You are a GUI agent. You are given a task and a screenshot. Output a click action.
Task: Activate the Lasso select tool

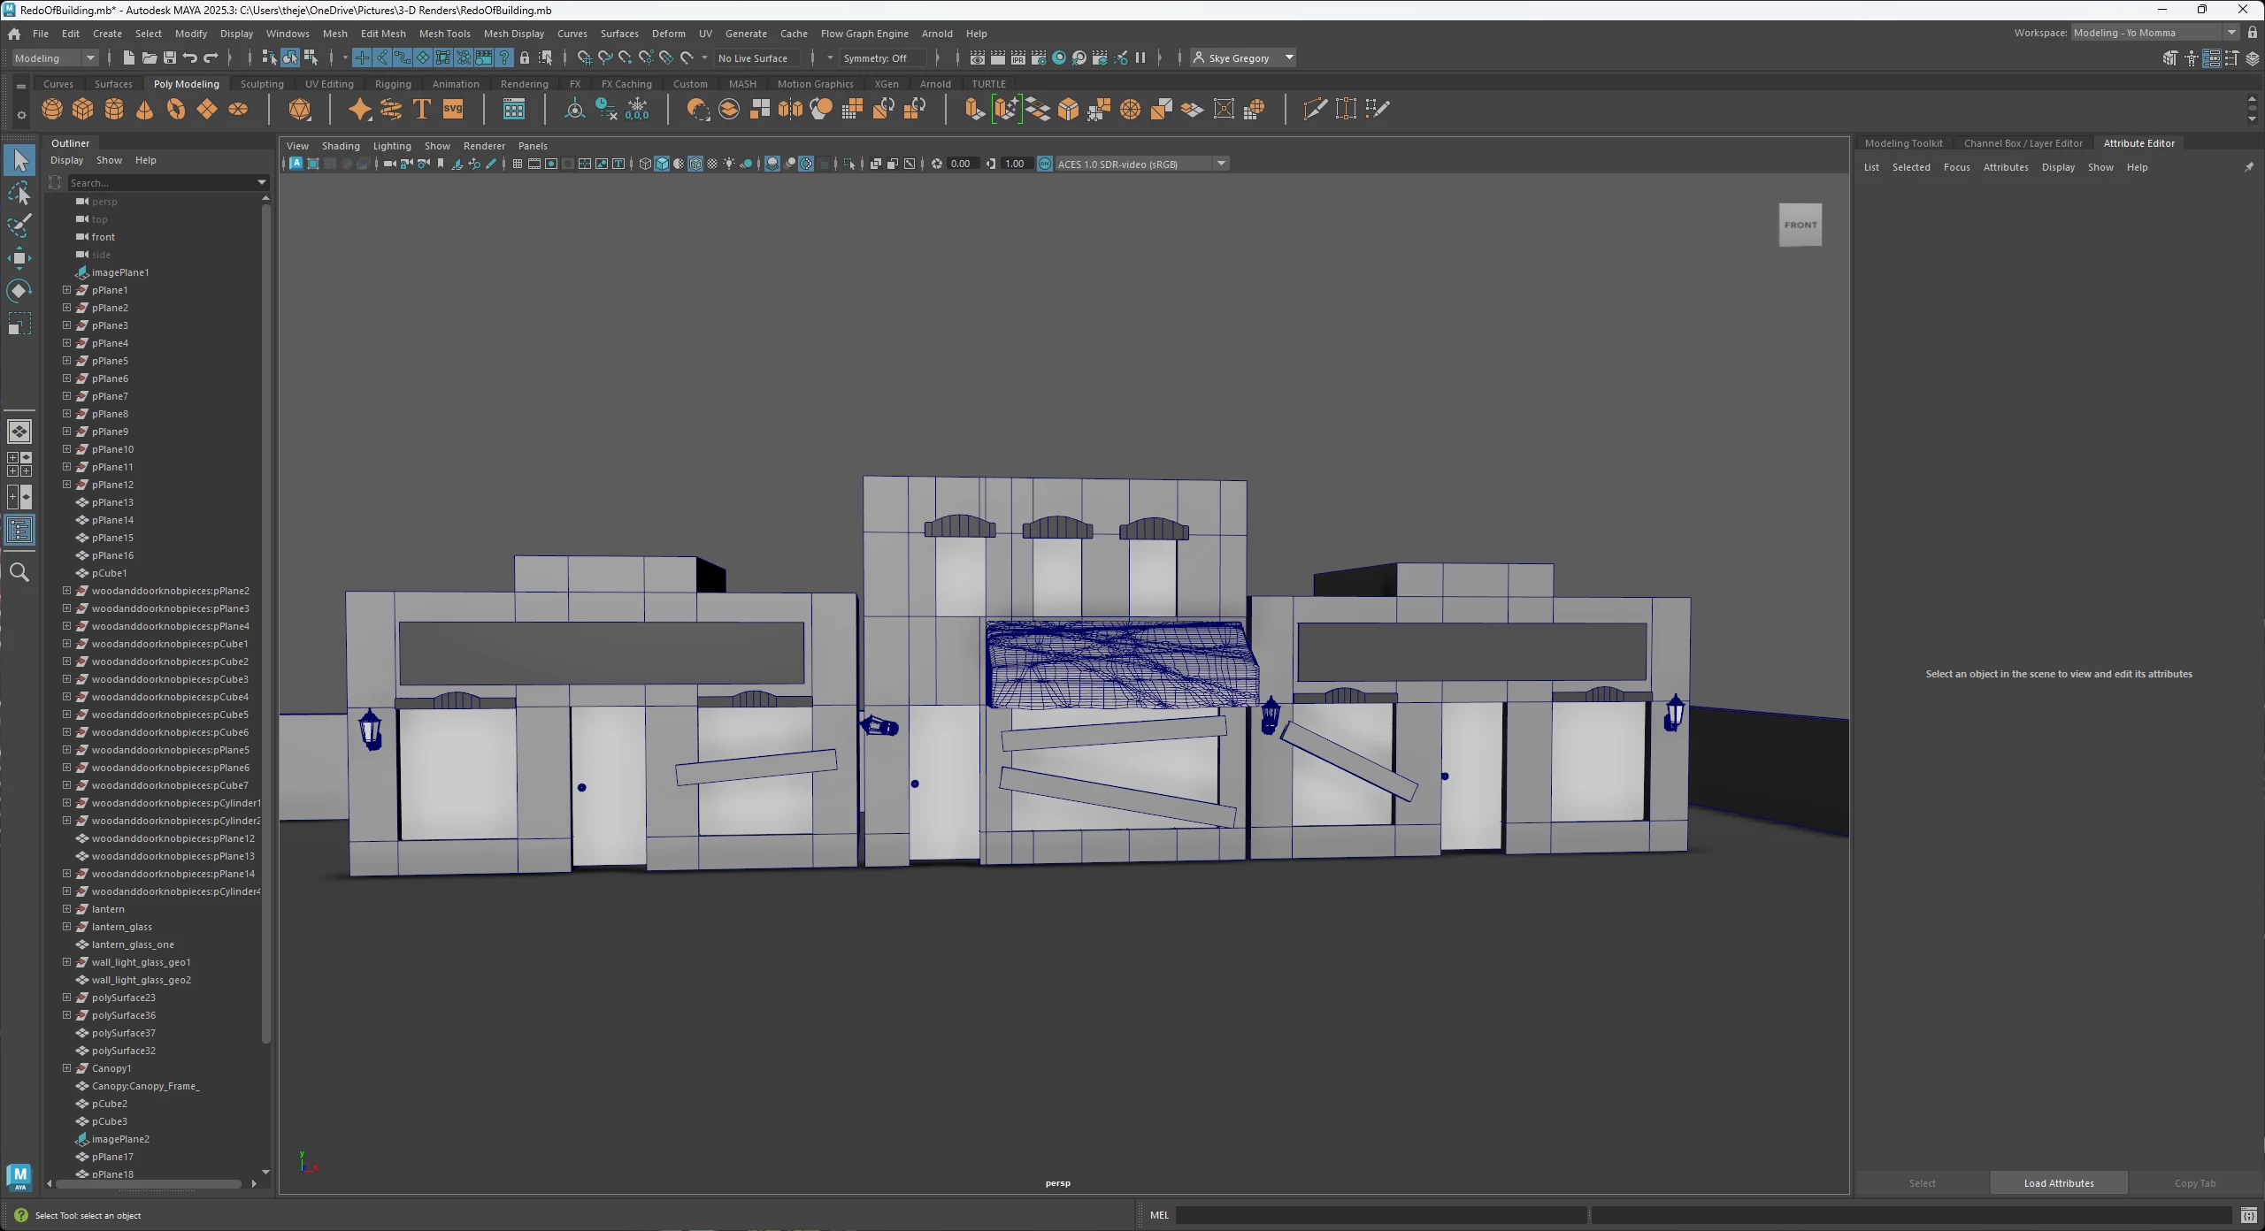[x=19, y=193]
